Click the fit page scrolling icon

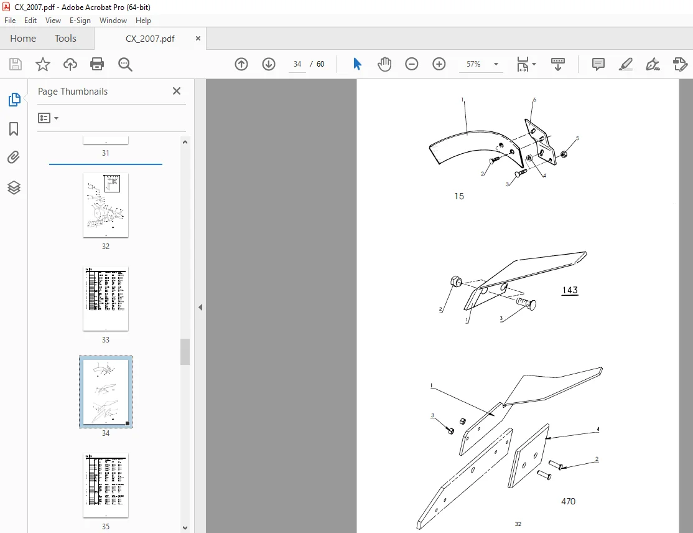pyautogui.click(x=523, y=64)
